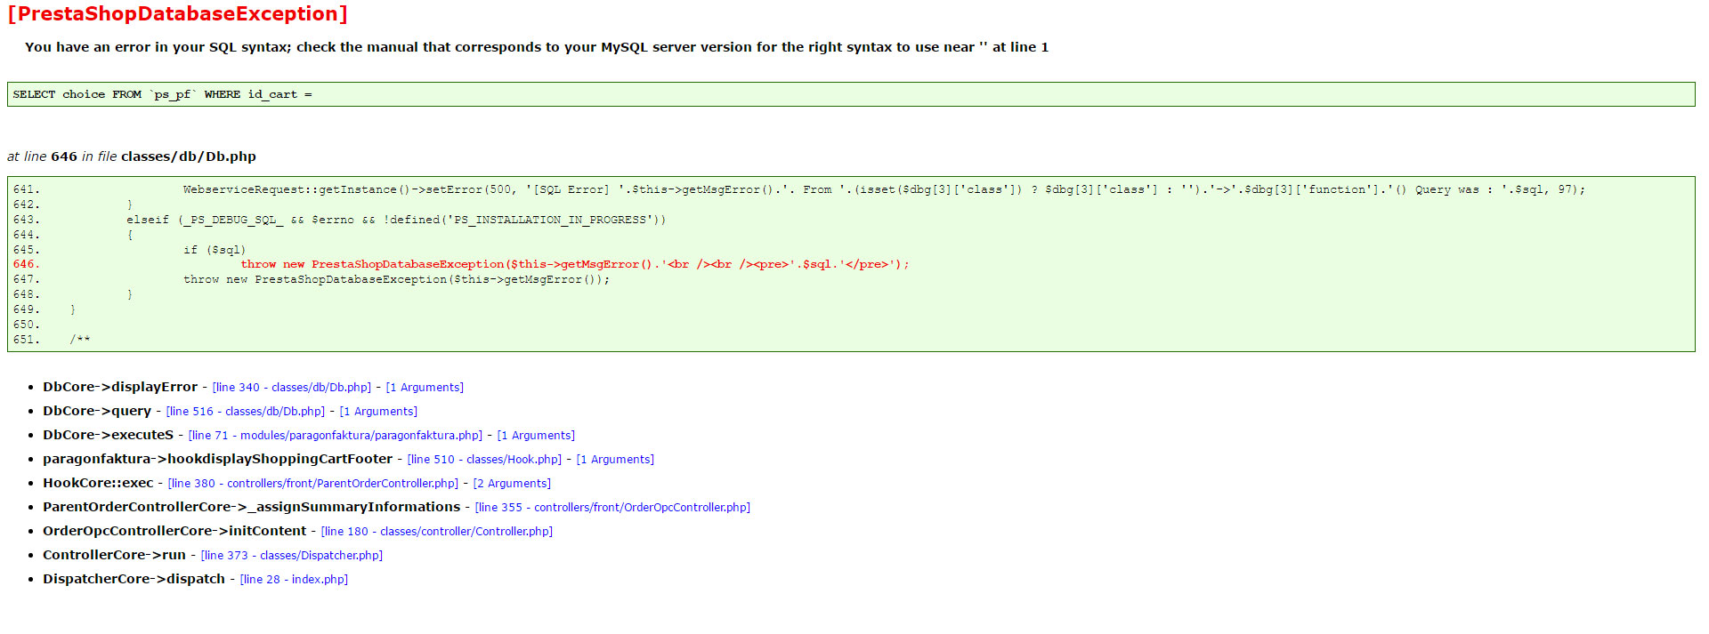Open the line 180 Controller.php link

tap(437, 532)
